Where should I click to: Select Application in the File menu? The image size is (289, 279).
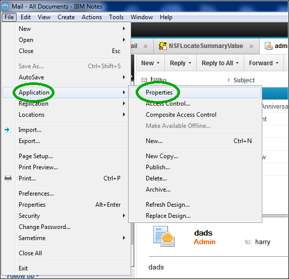point(66,92)
